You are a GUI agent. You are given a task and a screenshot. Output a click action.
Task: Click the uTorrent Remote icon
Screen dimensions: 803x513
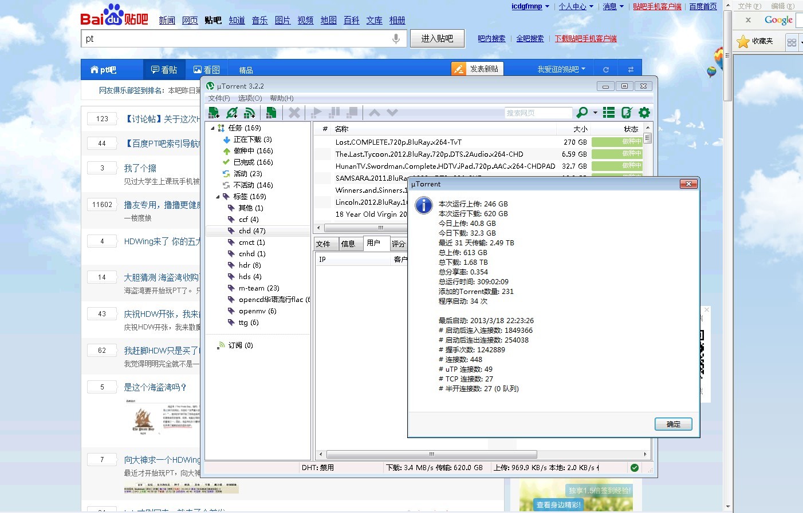tap(627, 113)
